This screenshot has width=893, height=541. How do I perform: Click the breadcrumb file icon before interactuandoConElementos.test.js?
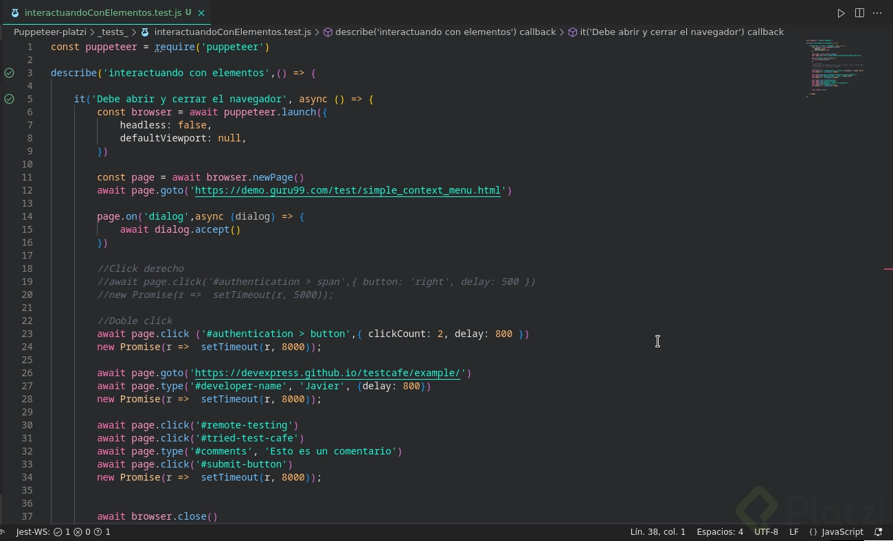tap(145, 32)
